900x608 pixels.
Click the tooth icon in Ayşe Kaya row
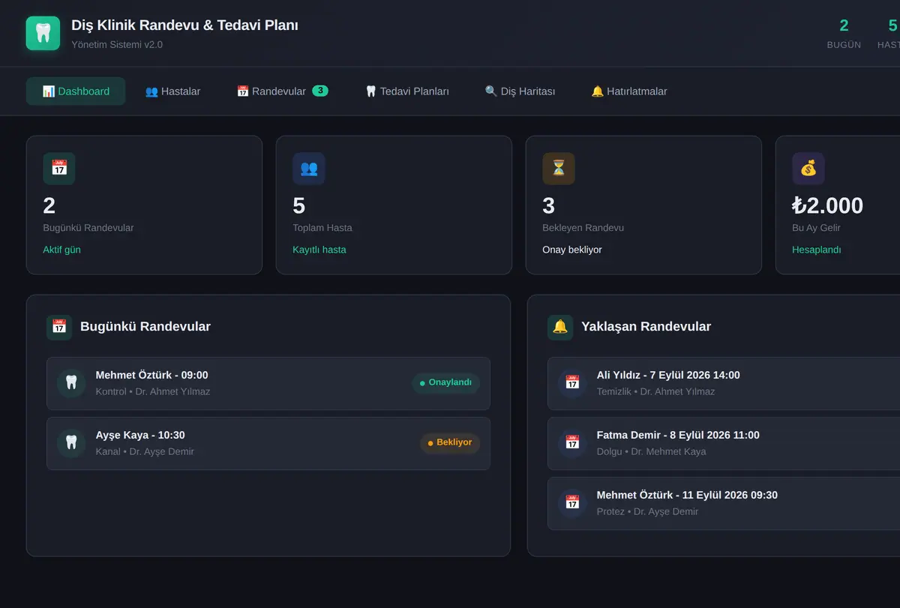point(71,443)
